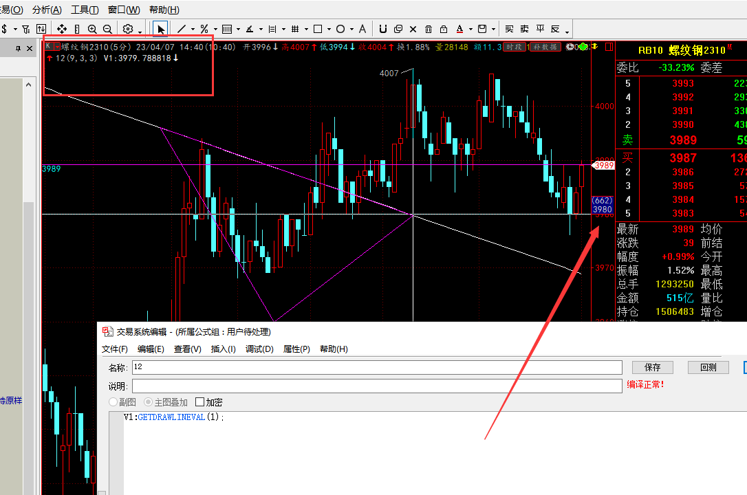
Task: Click the X delete drawing icon
Action: [413, 29]
